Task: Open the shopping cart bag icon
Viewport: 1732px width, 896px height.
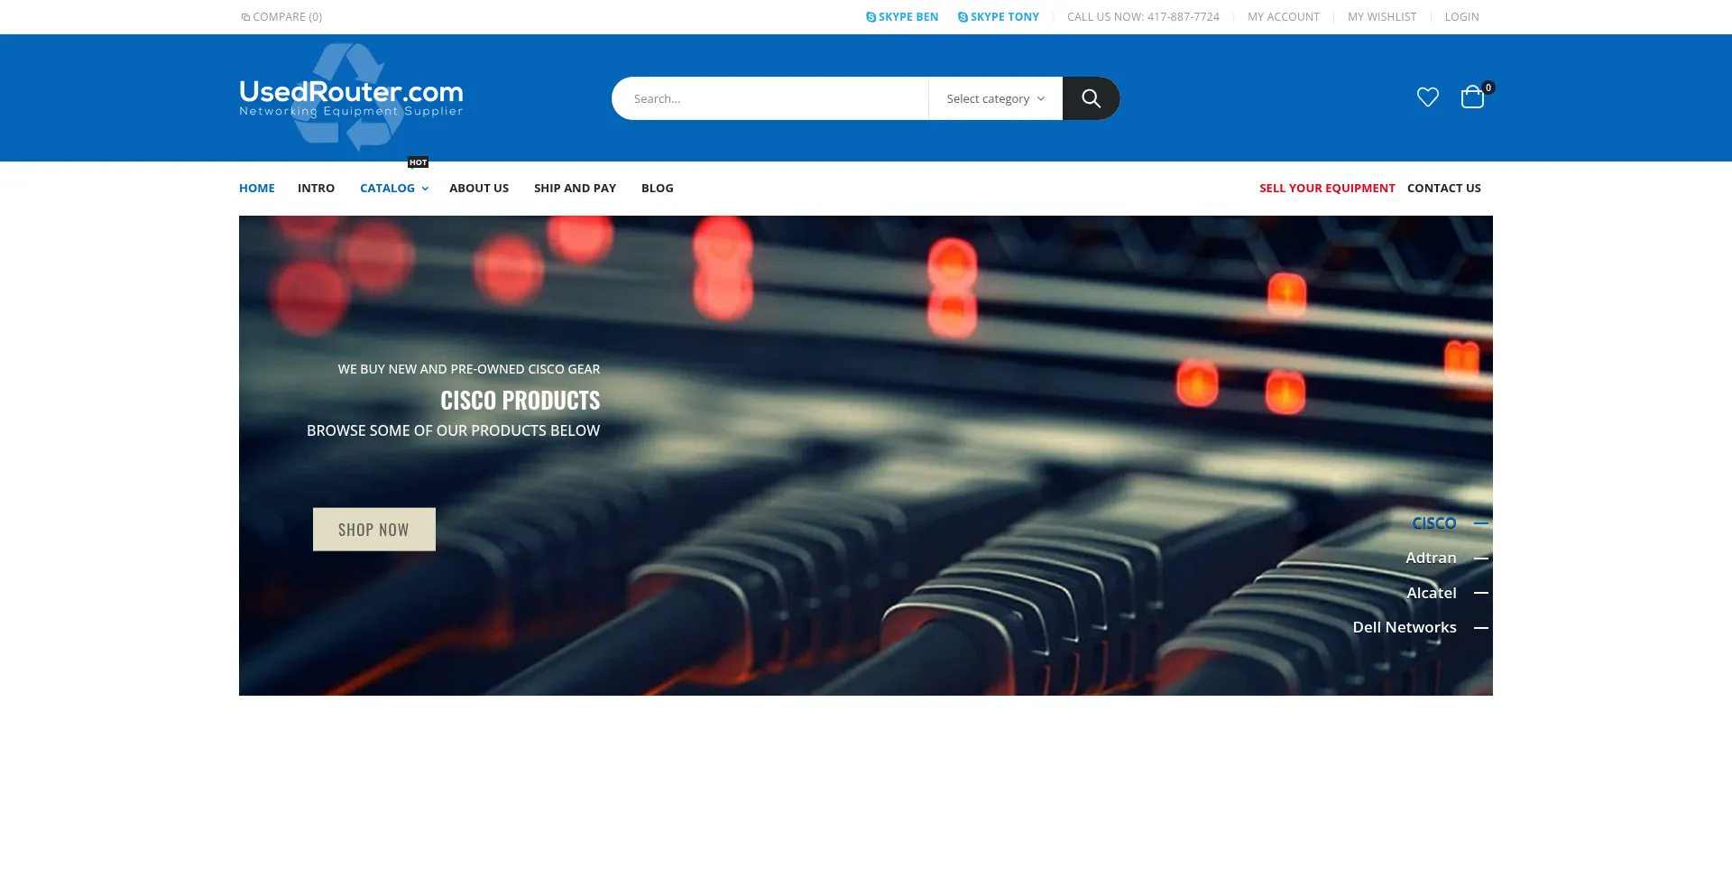Action: tap(1472, 97)
